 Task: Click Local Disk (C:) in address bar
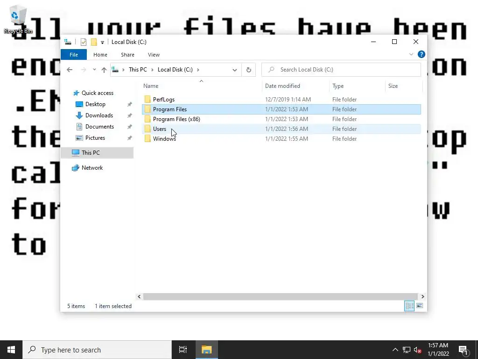pyautogui.click(x=175, y=70)
